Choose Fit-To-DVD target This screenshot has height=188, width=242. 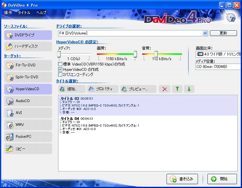click(28, 65)
